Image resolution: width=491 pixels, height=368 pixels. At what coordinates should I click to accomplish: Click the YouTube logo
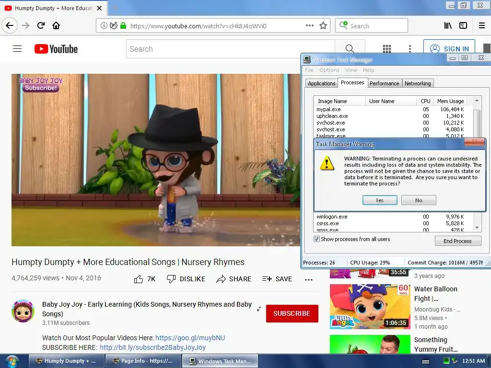pyautogui.click(x=56, y=49)
